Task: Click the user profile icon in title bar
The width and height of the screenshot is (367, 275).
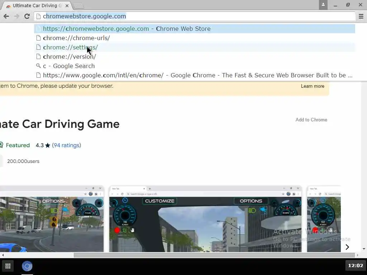Action: [x=323, y=5]
